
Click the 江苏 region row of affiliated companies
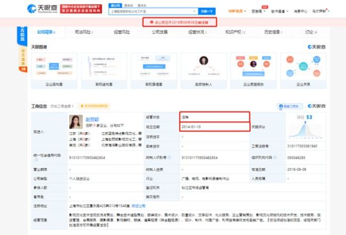click(105, 133)
